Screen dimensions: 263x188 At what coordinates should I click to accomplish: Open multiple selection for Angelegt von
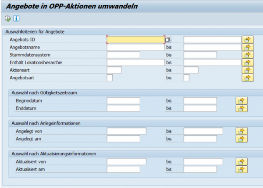point(242,131)
